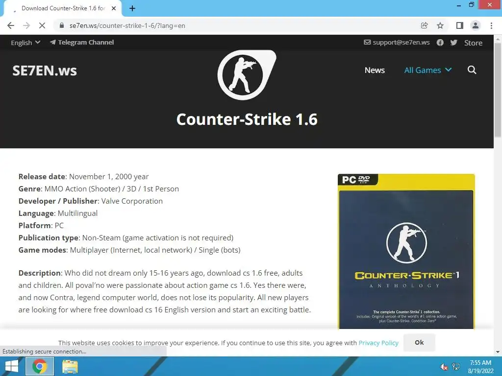The width and height of the screenshot is (502, 376).
Task: Click the network tray icon
Action: point(456,366)
